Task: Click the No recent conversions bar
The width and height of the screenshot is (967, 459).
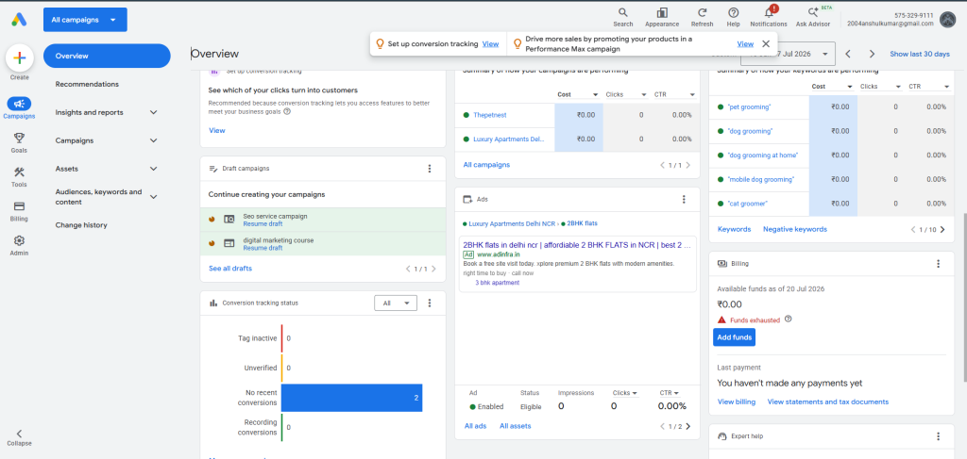Action: [351, 398]
